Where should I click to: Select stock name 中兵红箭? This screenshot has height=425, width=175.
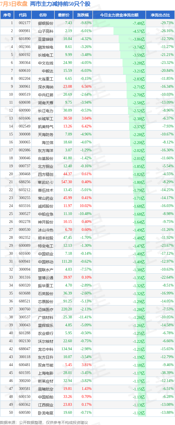[46, 95]
